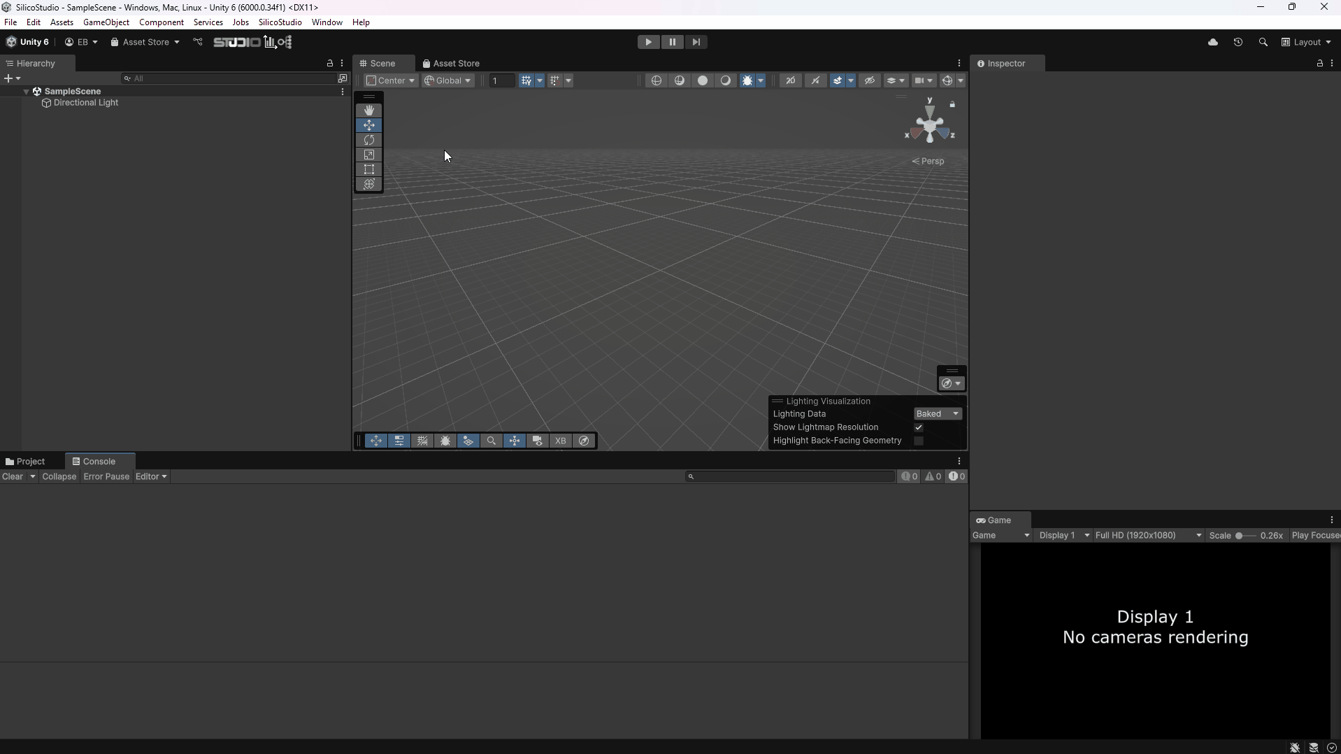Open the Component menu
Image resolution: width=1341 pixels, height=754 pixels.
[162, 22]
